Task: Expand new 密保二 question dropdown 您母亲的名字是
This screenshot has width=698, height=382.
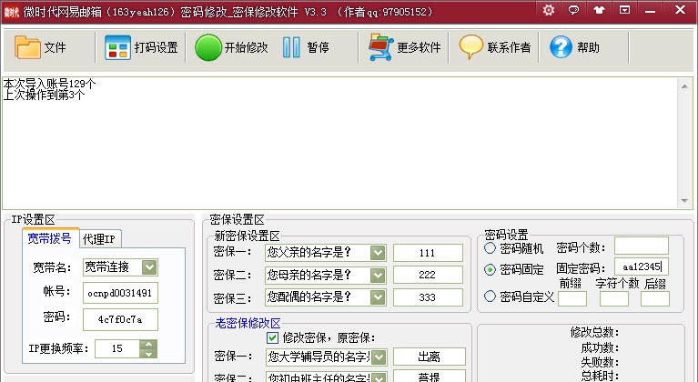Action: [x=378, y=276]
